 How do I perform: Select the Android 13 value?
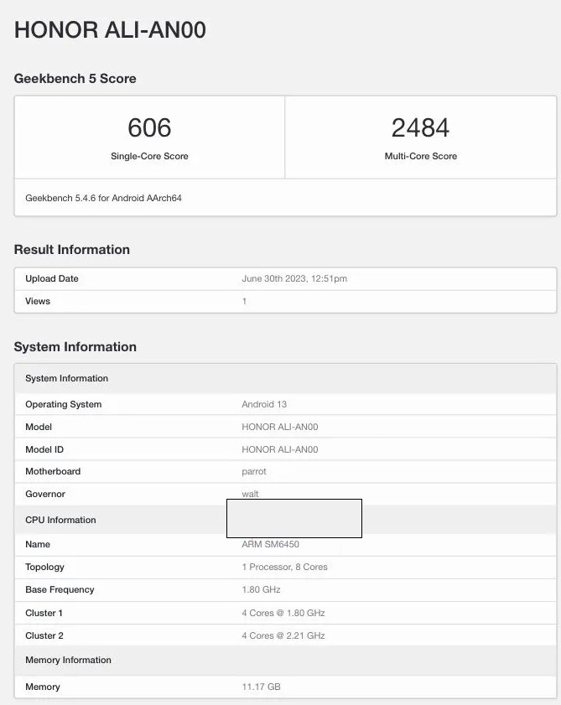pyautogui.click(x=264, y=404)
